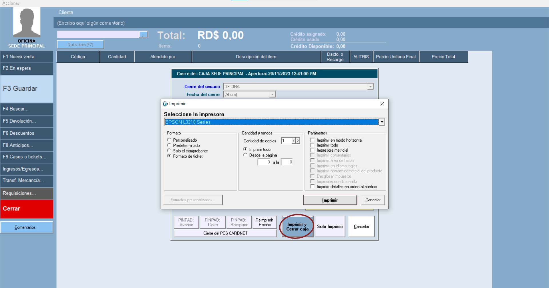
Task: Open the printer selection dropdown
Action: click(x=382, y=122)
